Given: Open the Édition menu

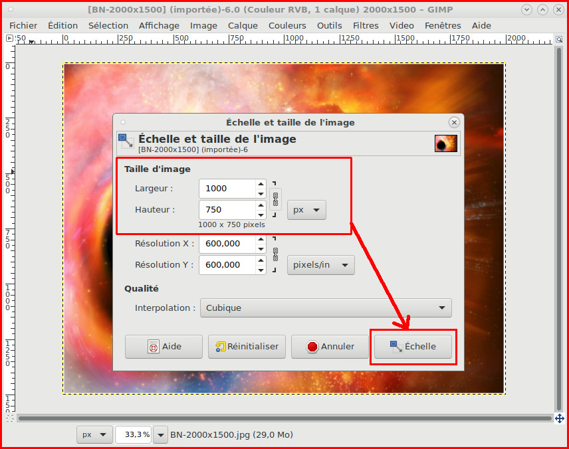Looking at the screenshot, I should coord(62,26).
